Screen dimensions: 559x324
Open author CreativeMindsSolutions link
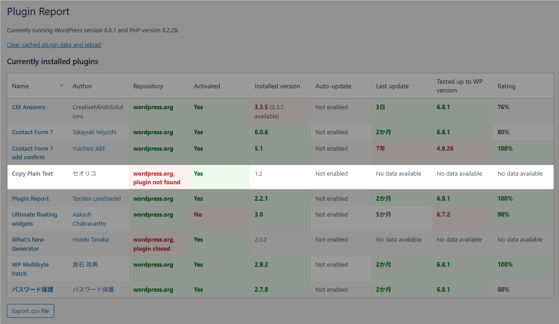coord(98,111)
